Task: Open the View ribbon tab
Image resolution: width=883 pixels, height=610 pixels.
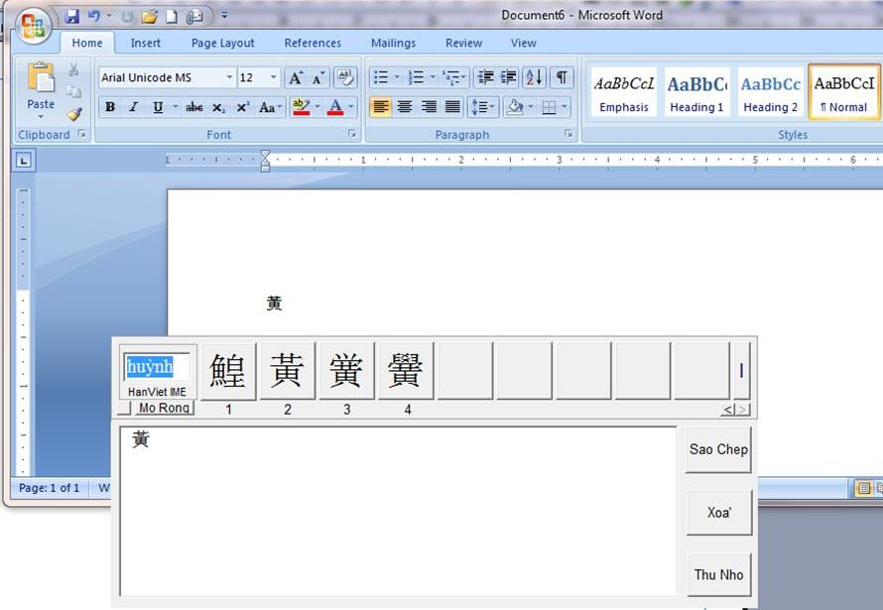Action: tap(523, 43)
